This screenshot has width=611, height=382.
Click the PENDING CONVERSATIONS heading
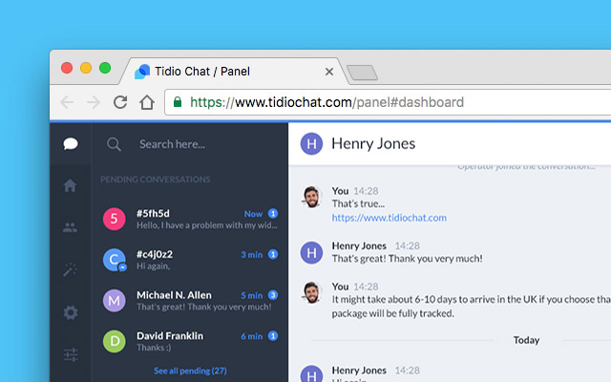pyautogui.click(x=156, y=180)
